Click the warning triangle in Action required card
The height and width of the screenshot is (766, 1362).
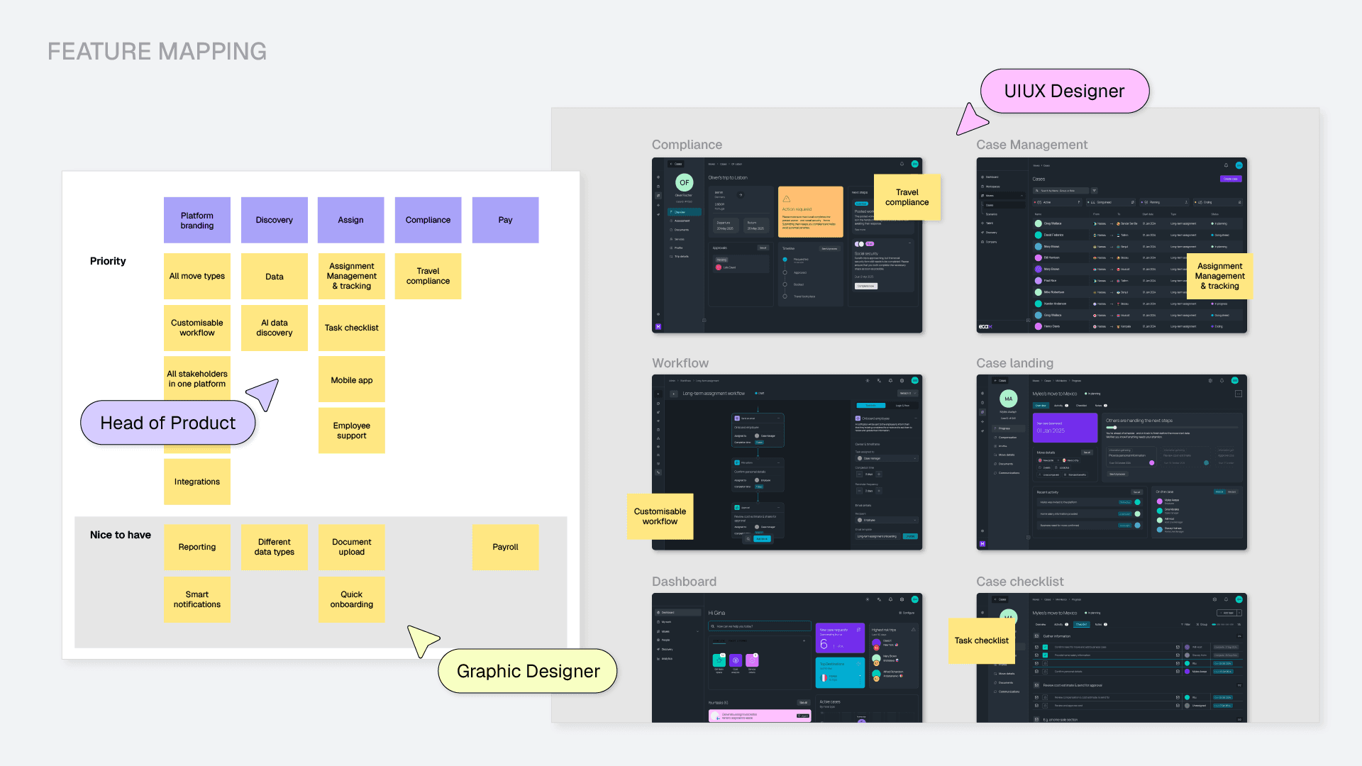point(786,199)
